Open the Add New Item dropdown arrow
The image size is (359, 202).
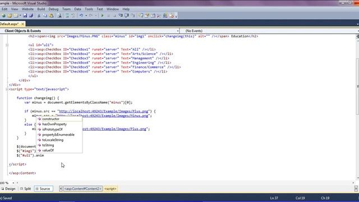pyautogui.click(x=20, y=16)
